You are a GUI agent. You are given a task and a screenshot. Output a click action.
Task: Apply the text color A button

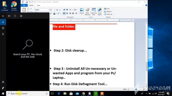[x=54, y=14]
